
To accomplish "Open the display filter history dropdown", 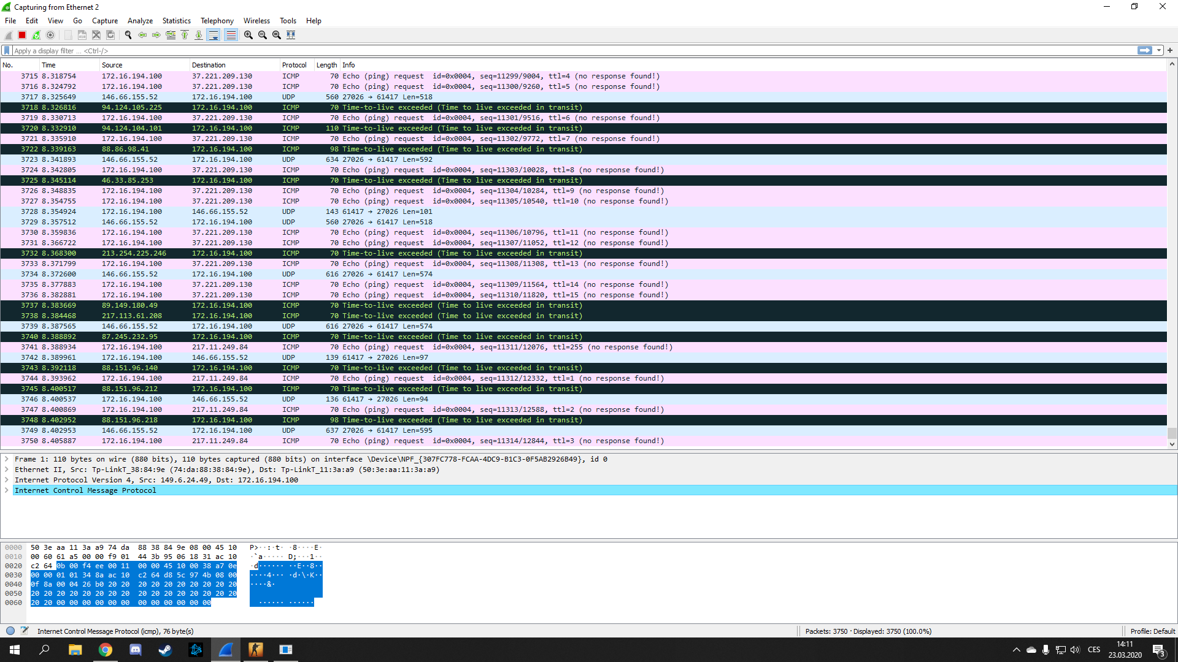I will pyautogui.click(x=1159, y=51).
